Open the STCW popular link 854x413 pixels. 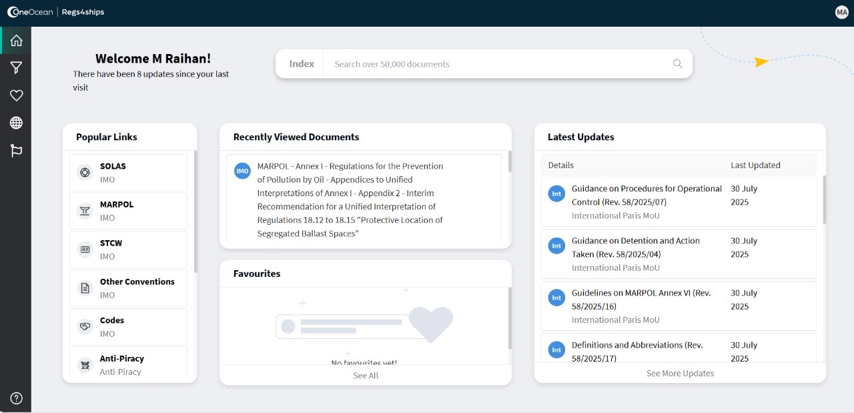click(x=129, y=250)
